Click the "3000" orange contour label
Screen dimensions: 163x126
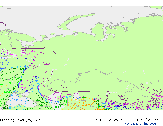click(x=81, y=103)
